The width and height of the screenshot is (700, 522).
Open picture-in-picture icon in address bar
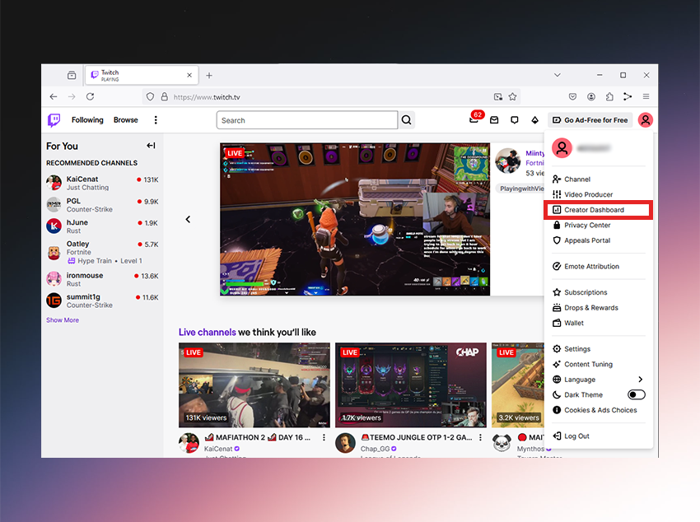497,97
